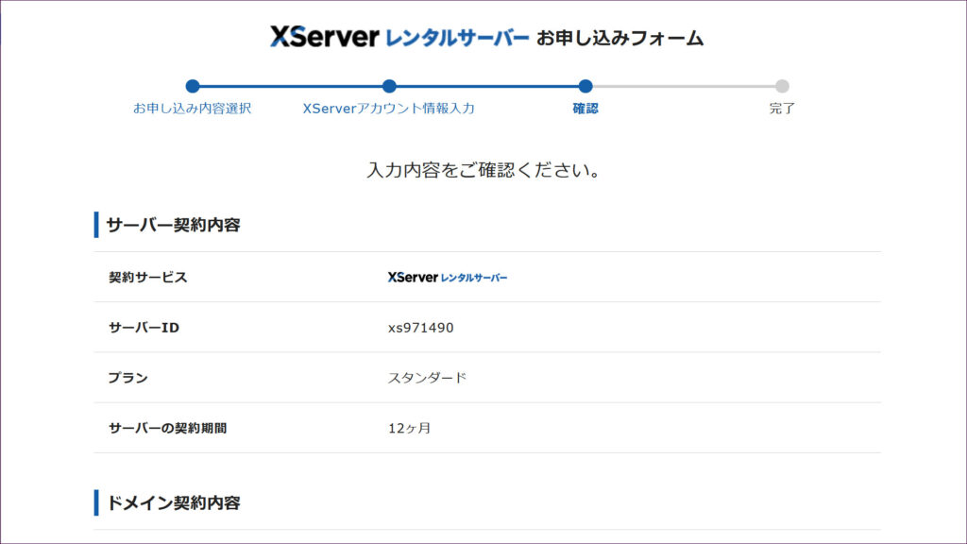Click the 確認 step circle marker
This screenshot has width=967, height=544.
tap(585, 86)
